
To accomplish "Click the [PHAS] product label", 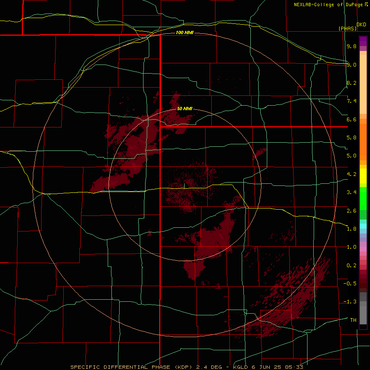I will 347,28.
